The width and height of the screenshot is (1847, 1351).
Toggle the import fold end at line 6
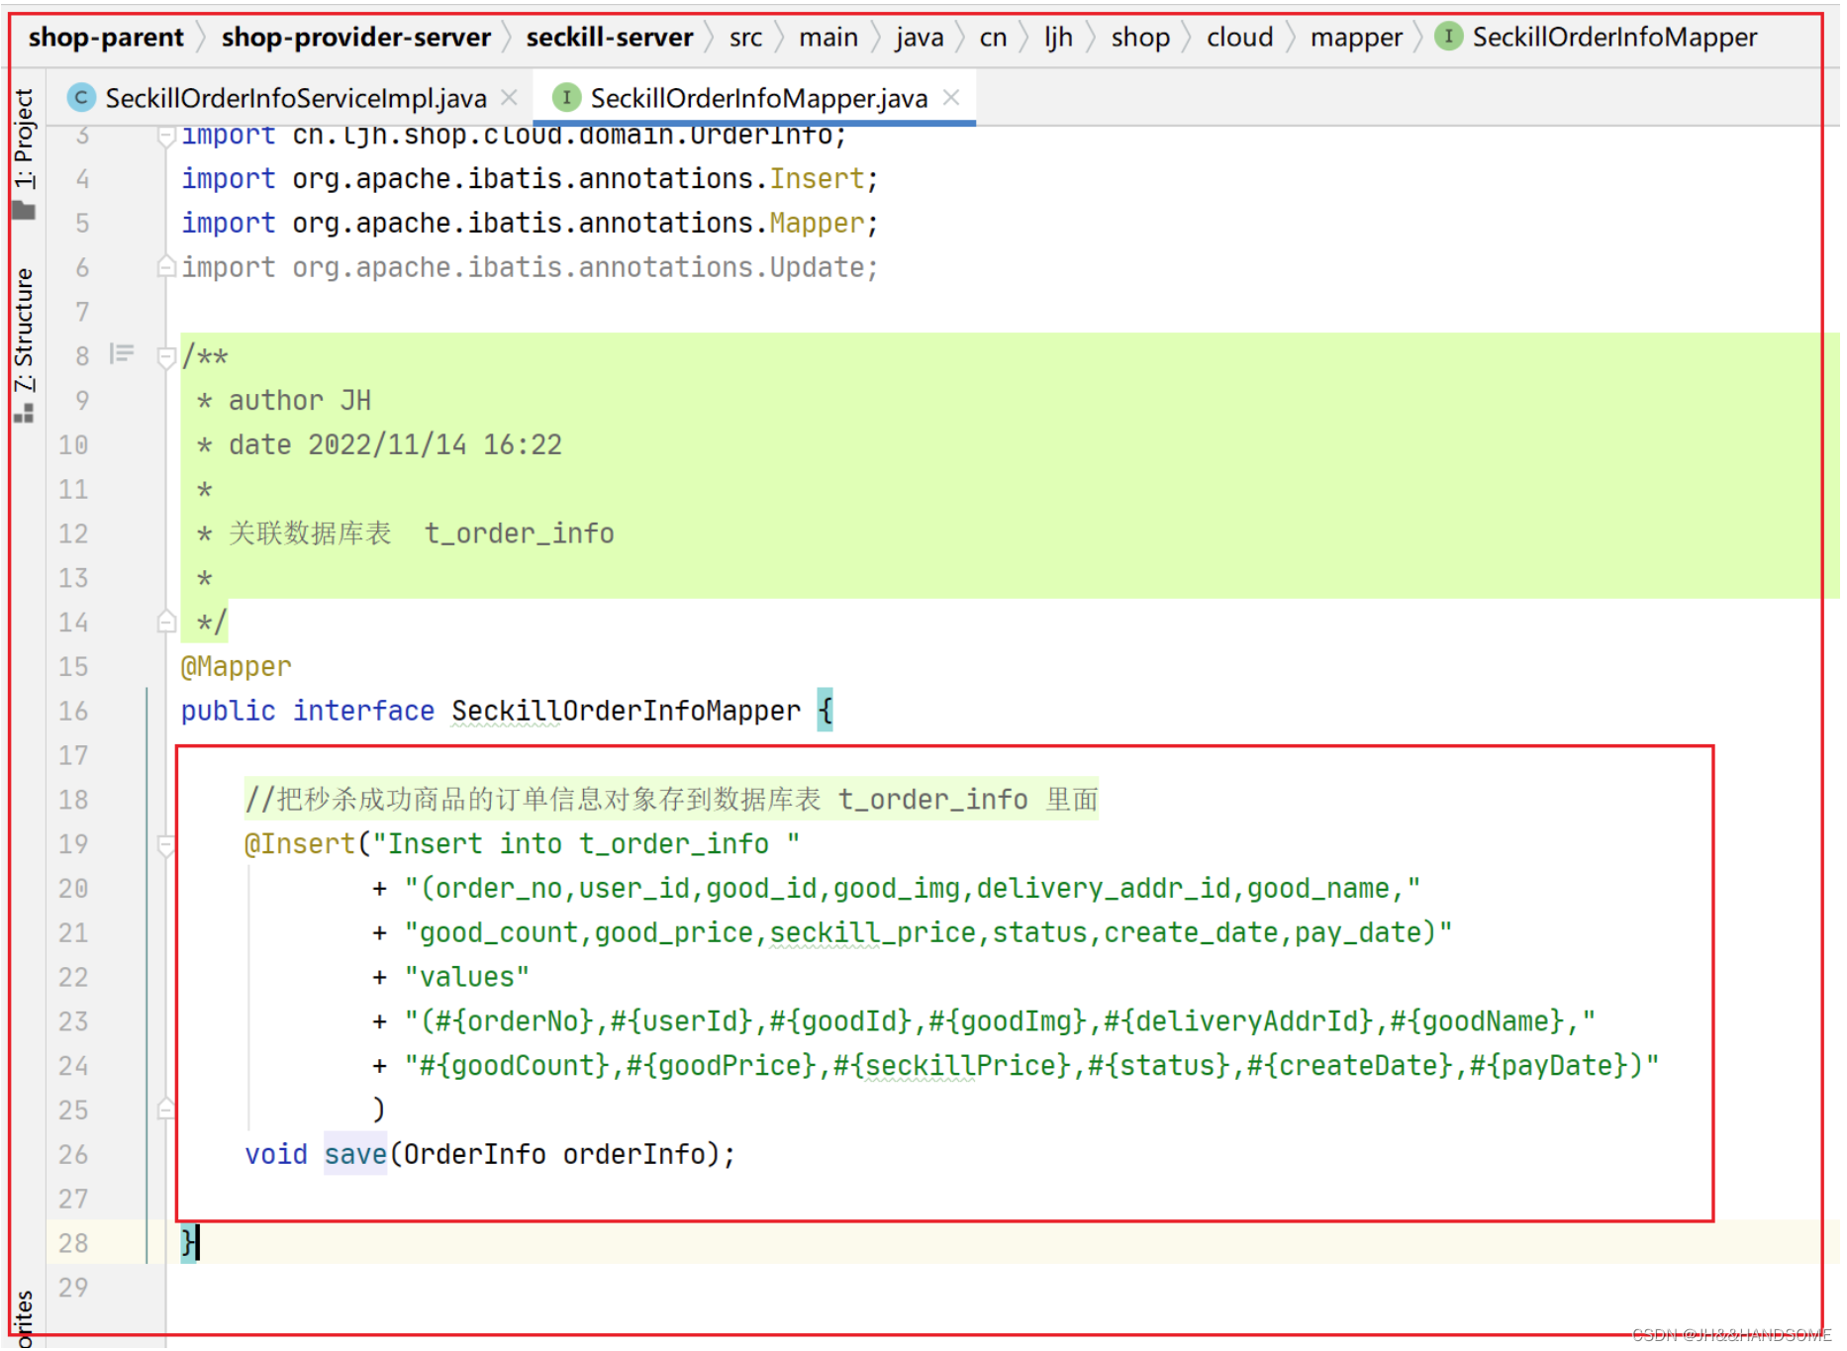[166, 266]
